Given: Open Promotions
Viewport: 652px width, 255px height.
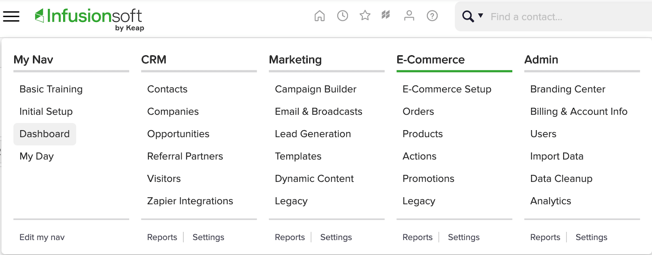Looking at the screenshot, I should point(428,179).
